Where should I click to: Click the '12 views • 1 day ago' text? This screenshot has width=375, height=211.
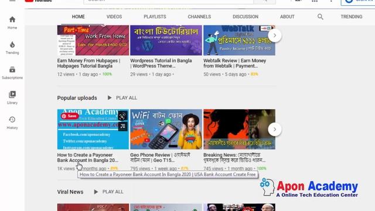77,74
